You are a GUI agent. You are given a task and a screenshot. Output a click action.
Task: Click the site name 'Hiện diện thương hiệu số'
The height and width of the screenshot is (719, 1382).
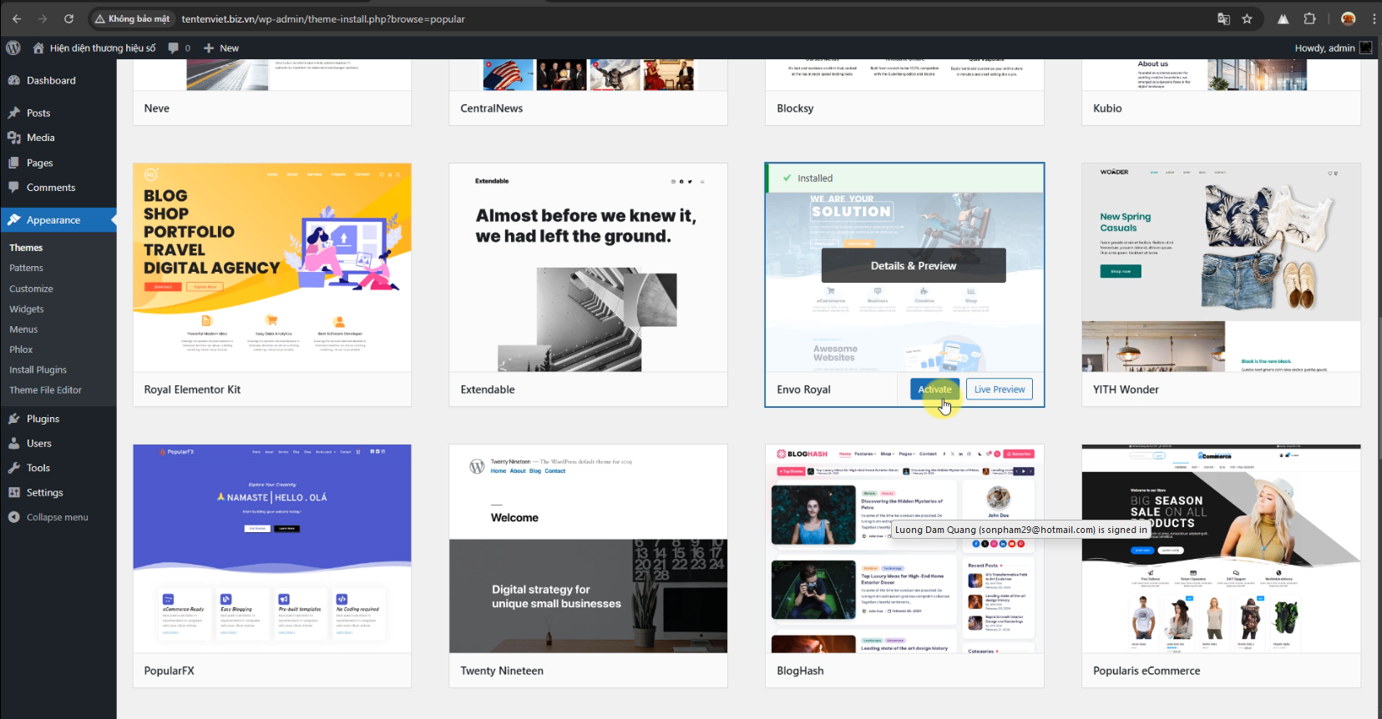[103, 48]
